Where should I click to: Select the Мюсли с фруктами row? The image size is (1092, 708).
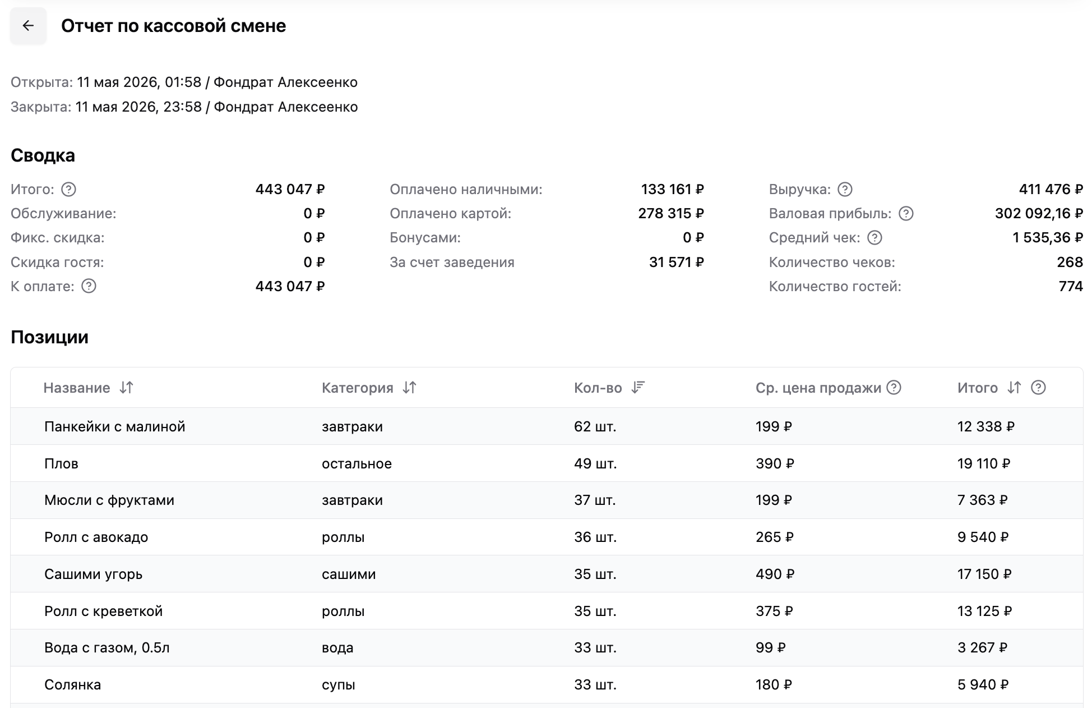547,500
